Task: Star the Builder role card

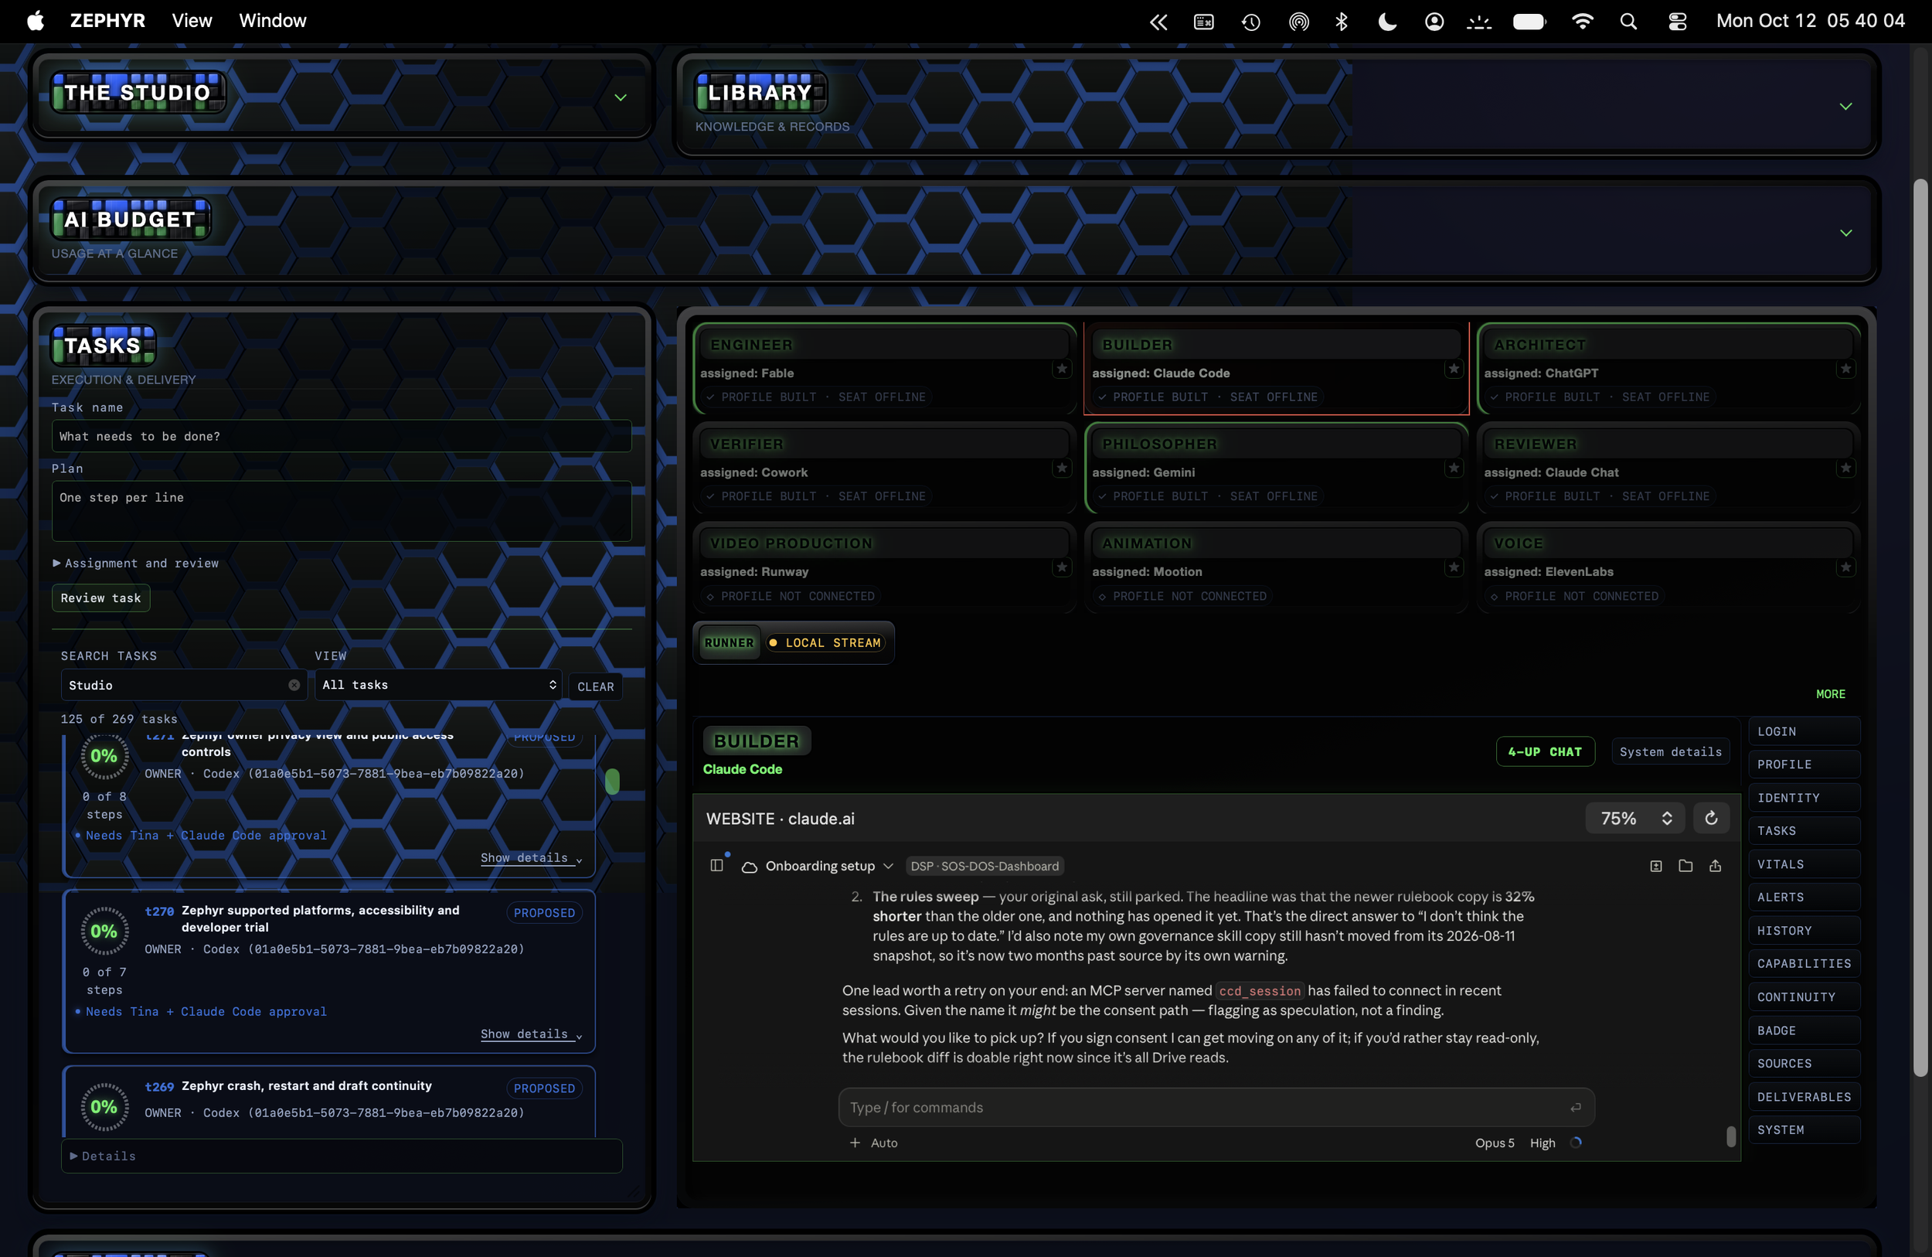Action: click(1454, 370)
